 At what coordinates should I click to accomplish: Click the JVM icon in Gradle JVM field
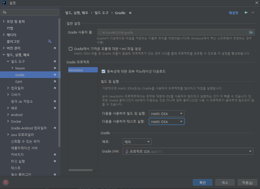[127, 151]
